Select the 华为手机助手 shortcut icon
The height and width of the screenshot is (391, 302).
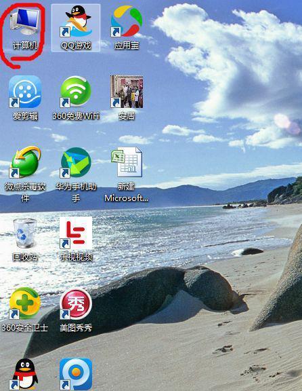click(76, 162)
